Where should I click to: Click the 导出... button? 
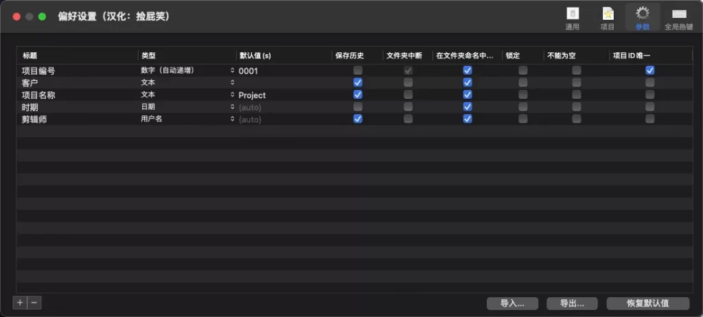tap(572, 303)
